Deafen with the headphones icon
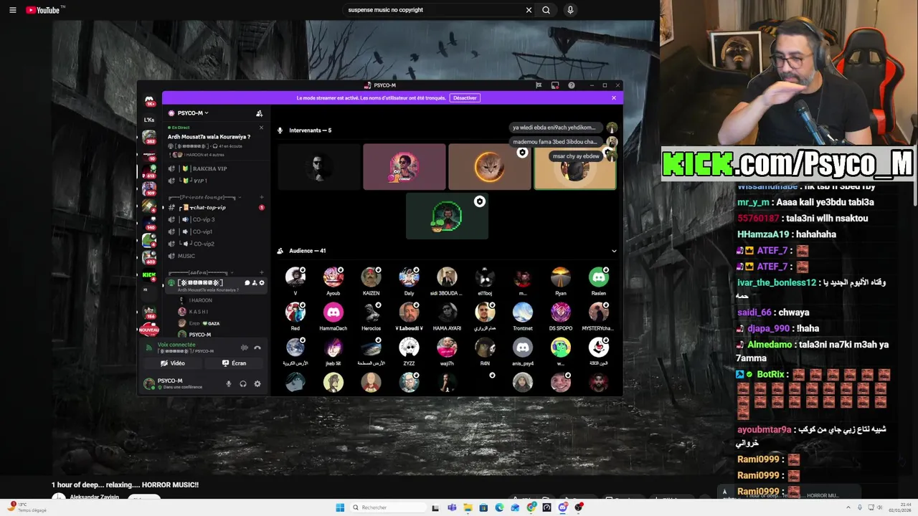 243,383
